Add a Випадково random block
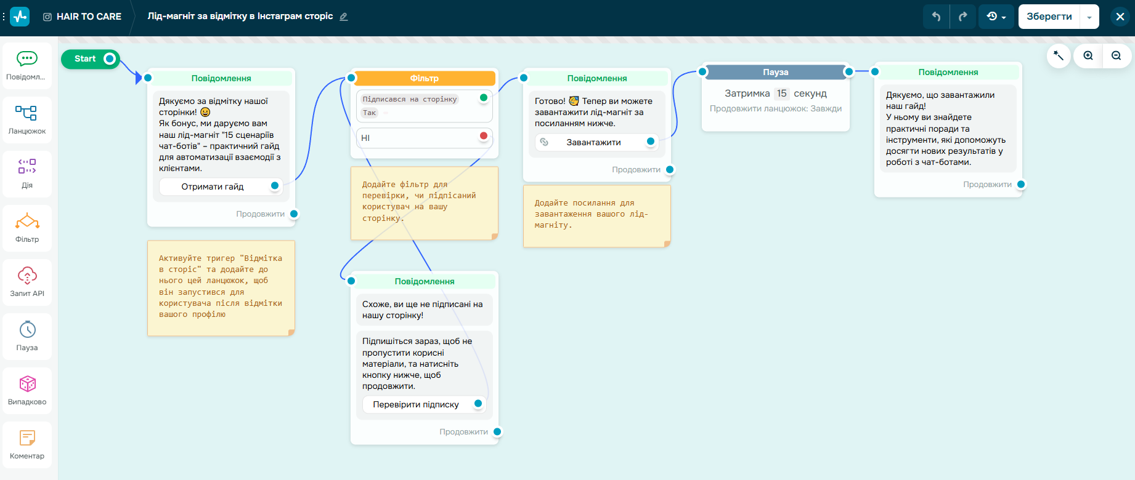Viewport: 1135px width, 480px height. [x=27, y=391]
